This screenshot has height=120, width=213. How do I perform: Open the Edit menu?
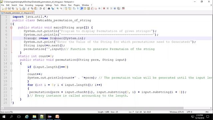pos(8,5)
